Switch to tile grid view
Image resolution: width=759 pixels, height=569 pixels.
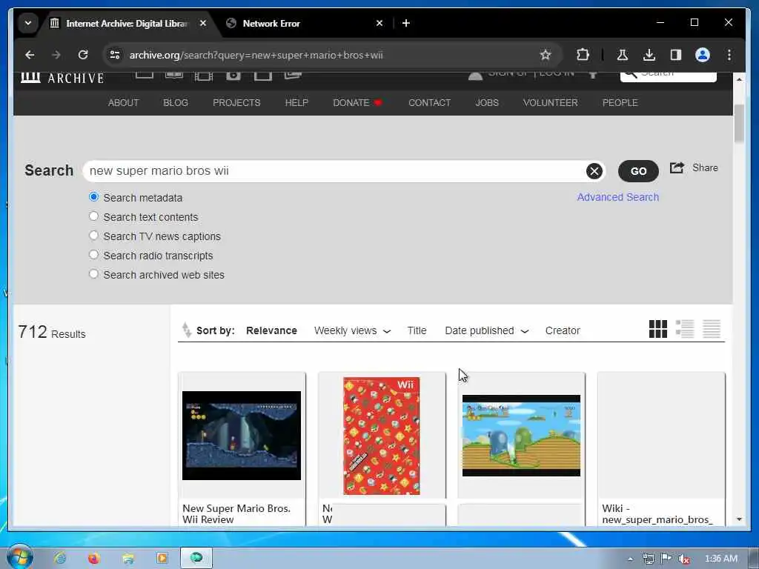tap(658, 329)
